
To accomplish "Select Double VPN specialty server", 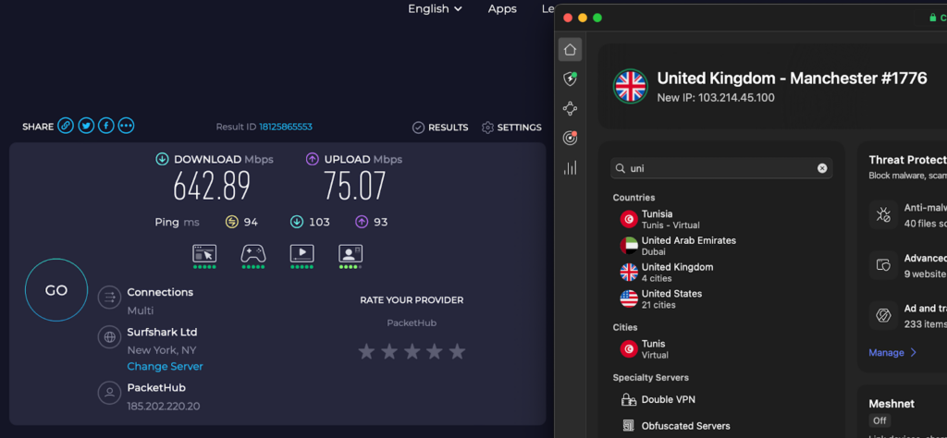I will tap(658, 399).
